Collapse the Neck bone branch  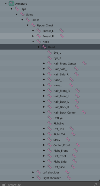point(33,42)
